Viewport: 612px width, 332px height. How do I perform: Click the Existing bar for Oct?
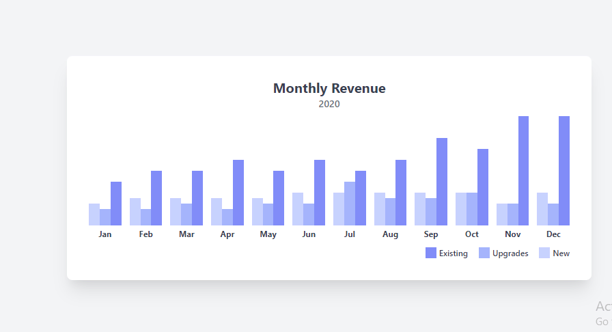coord(483,187)
